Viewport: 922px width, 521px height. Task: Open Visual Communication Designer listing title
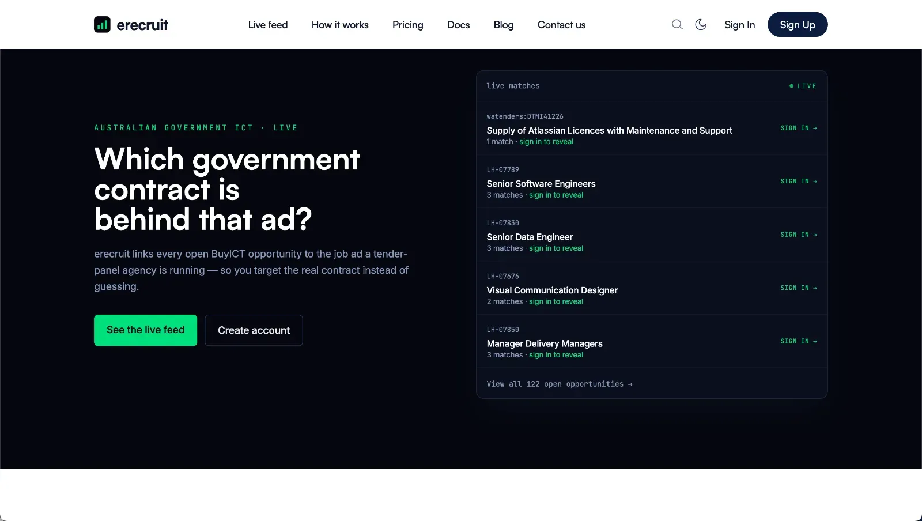pyautogui.click(x=552, y=290)
